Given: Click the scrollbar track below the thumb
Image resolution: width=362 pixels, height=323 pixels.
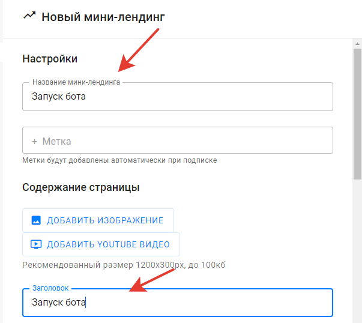Looking at the screenshot, I should click(x=357, y=250).
